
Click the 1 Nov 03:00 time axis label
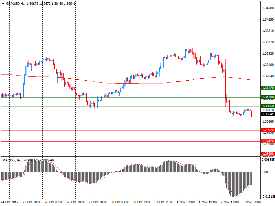click(186, 202)
